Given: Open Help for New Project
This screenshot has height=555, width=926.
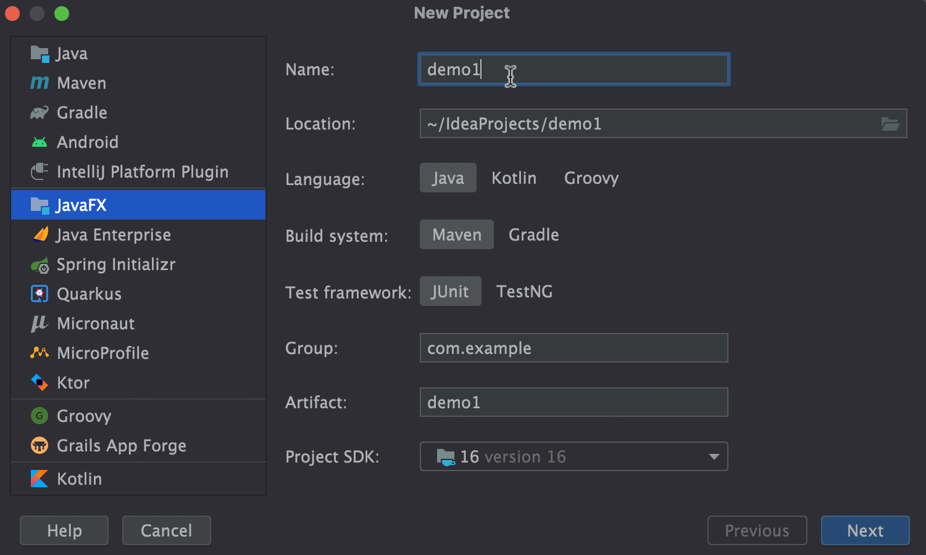Looking at the screenshot, I should tap(64, 530).
